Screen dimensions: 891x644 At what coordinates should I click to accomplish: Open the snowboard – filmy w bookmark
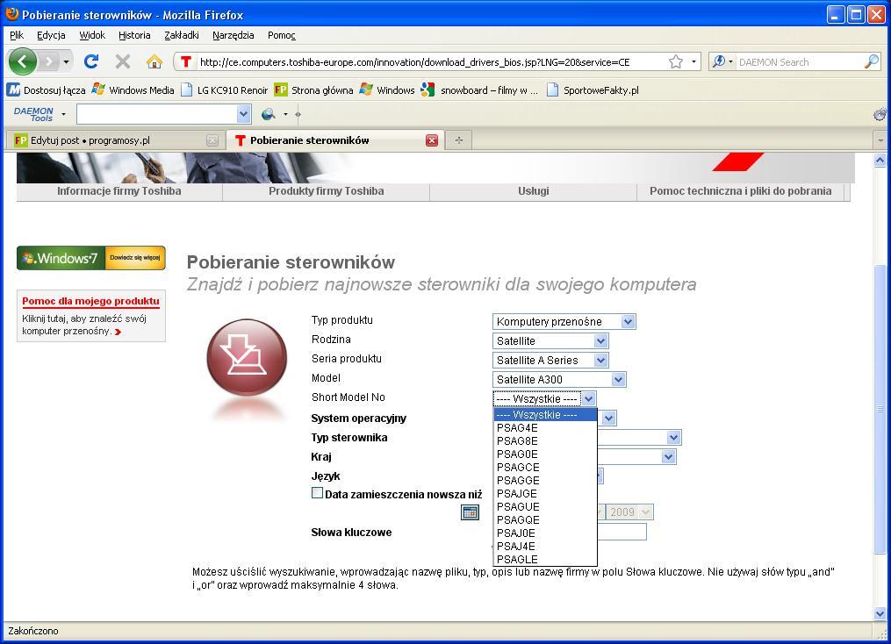[x=479, y=89]
